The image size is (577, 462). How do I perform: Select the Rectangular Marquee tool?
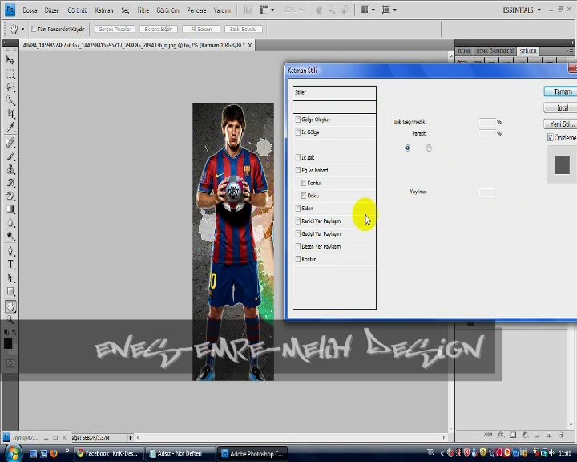pos(10,74)
